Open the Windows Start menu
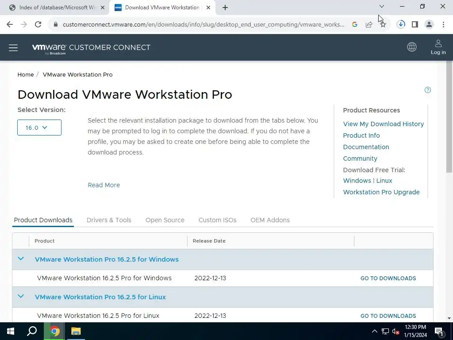This screenshot has height=340, width=453. tap(11, 331)
